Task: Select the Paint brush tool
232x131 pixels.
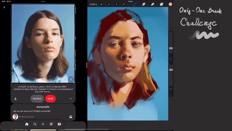Action: (x=135, y=4)
